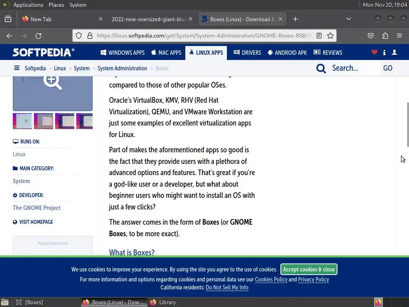The height and width of the screenshot is (307, 409).
Task: Follow the Linux breadcrumb link
Action: (60, 68)
